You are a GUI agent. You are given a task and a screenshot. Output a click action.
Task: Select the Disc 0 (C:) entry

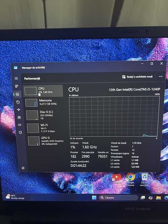(45, 115)
